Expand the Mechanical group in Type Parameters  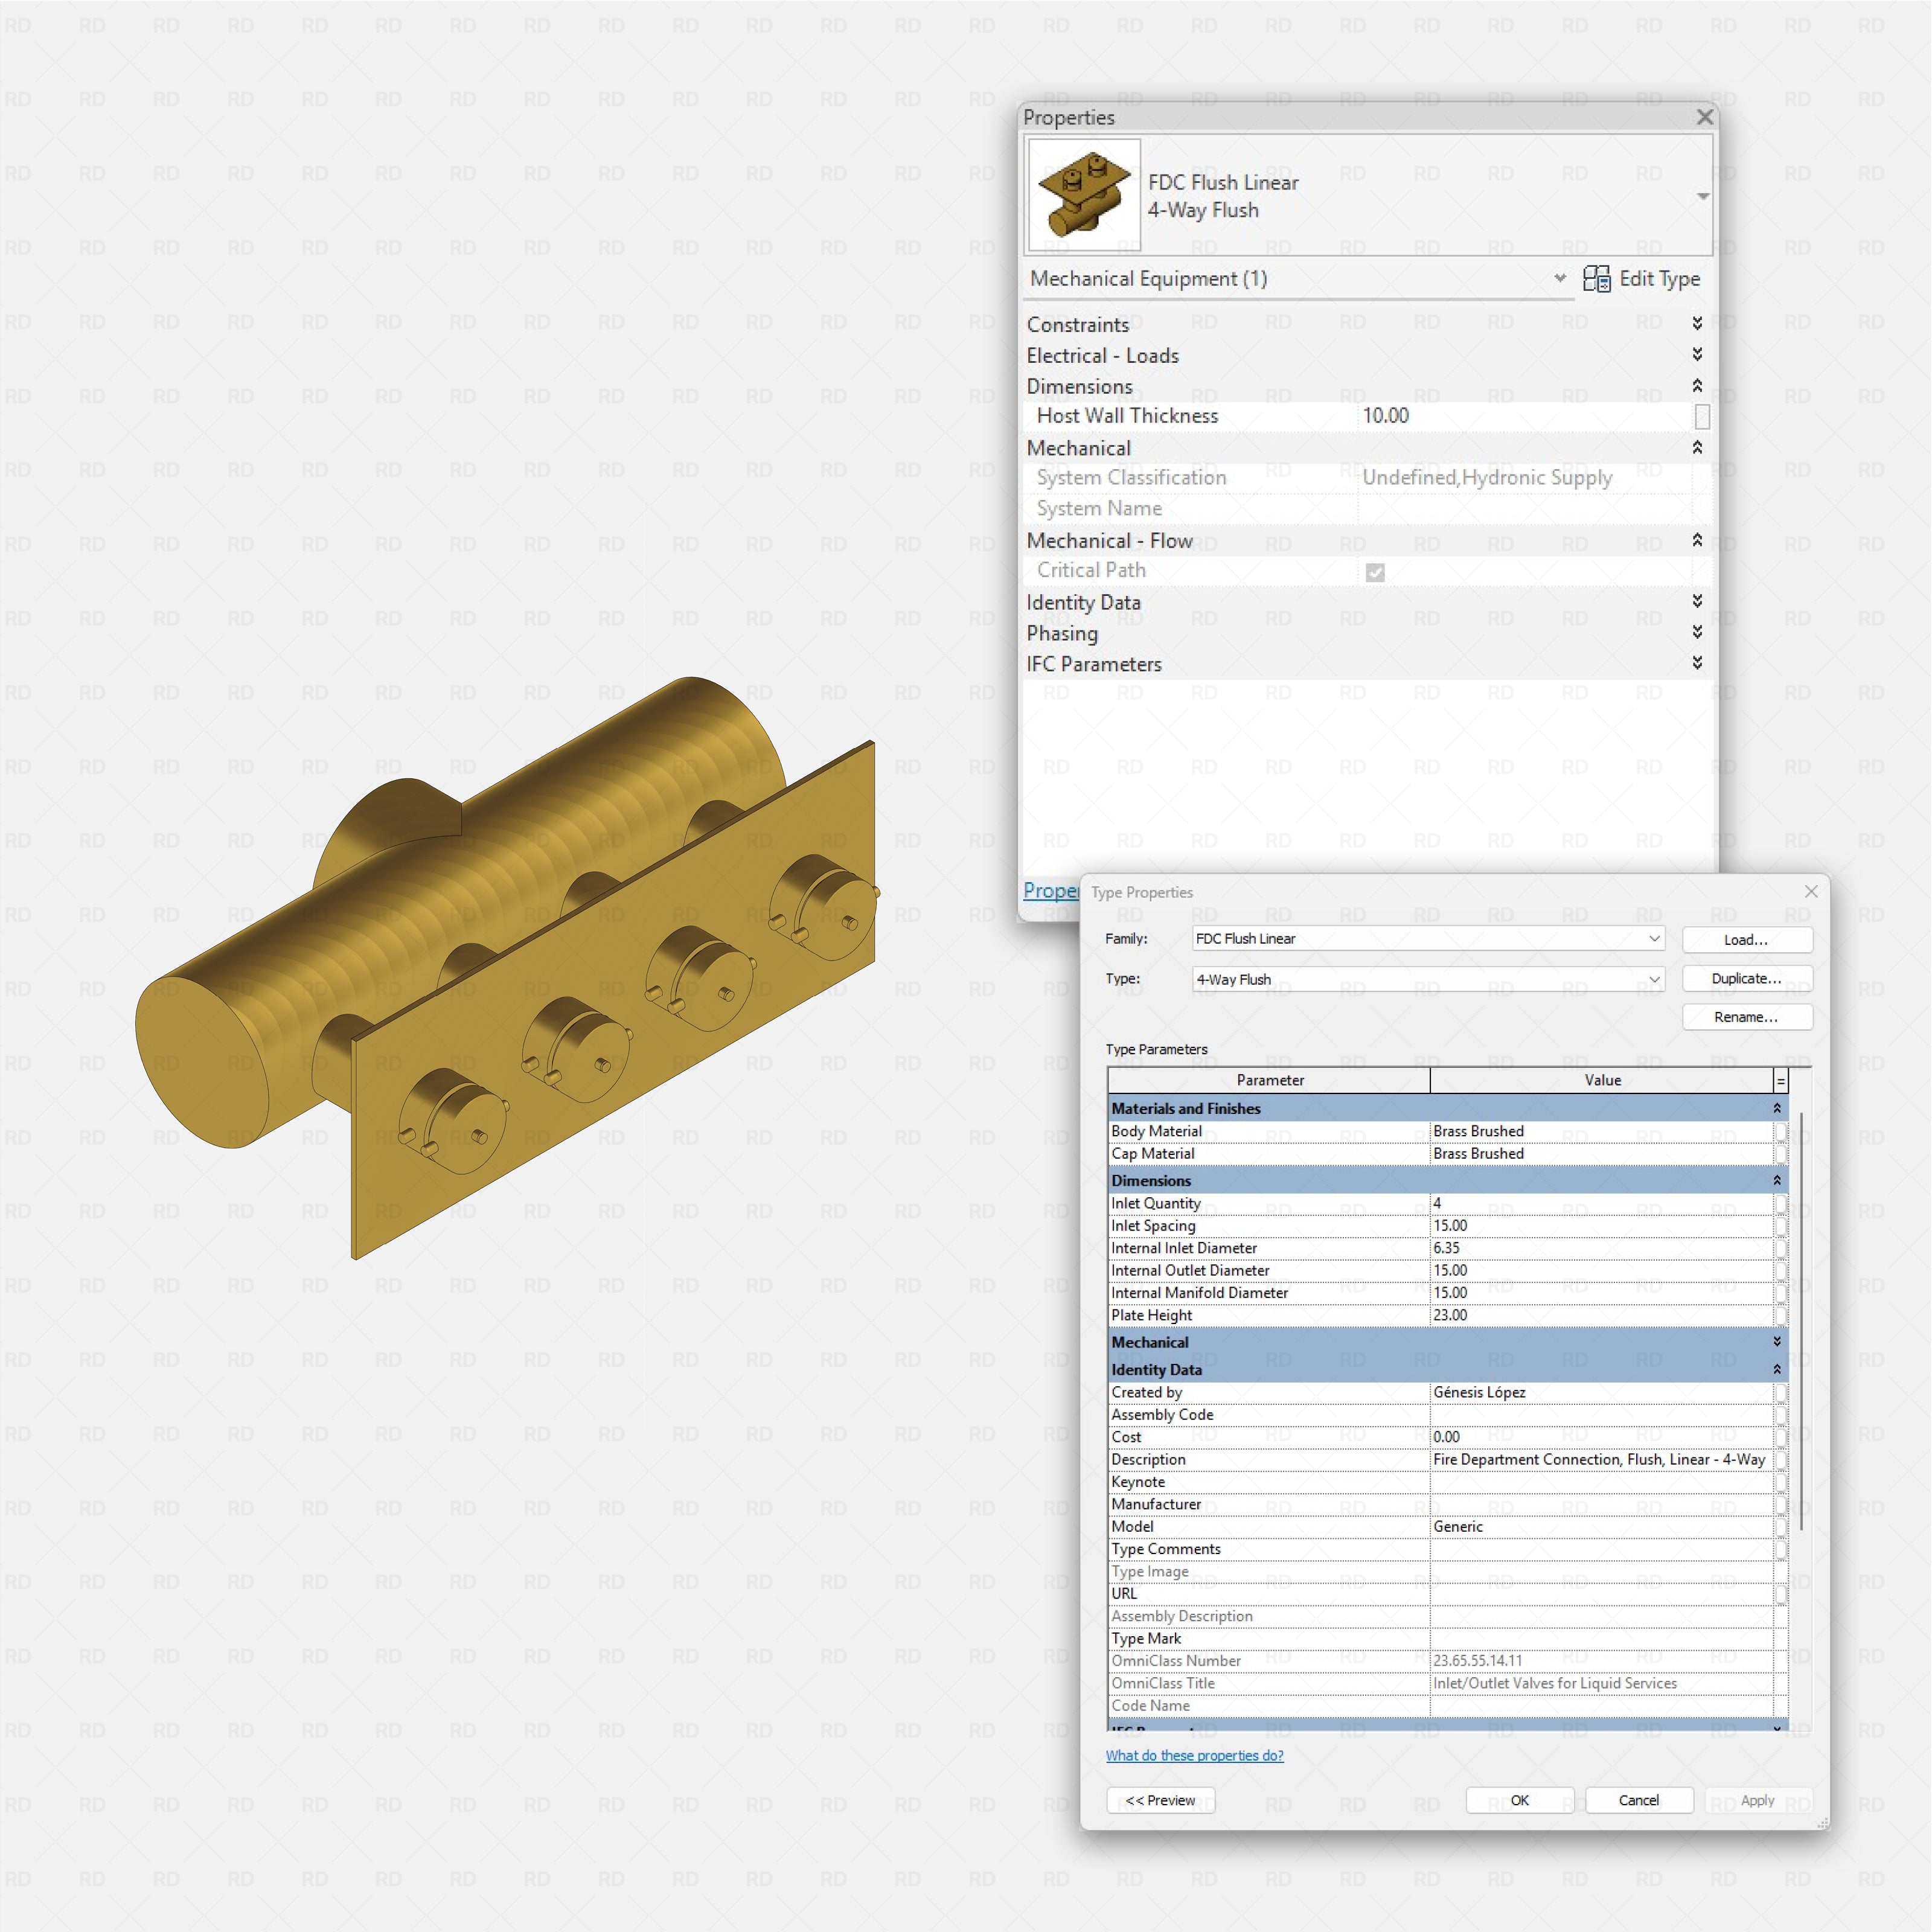pyautogui.click(x=1777, y=1342)
